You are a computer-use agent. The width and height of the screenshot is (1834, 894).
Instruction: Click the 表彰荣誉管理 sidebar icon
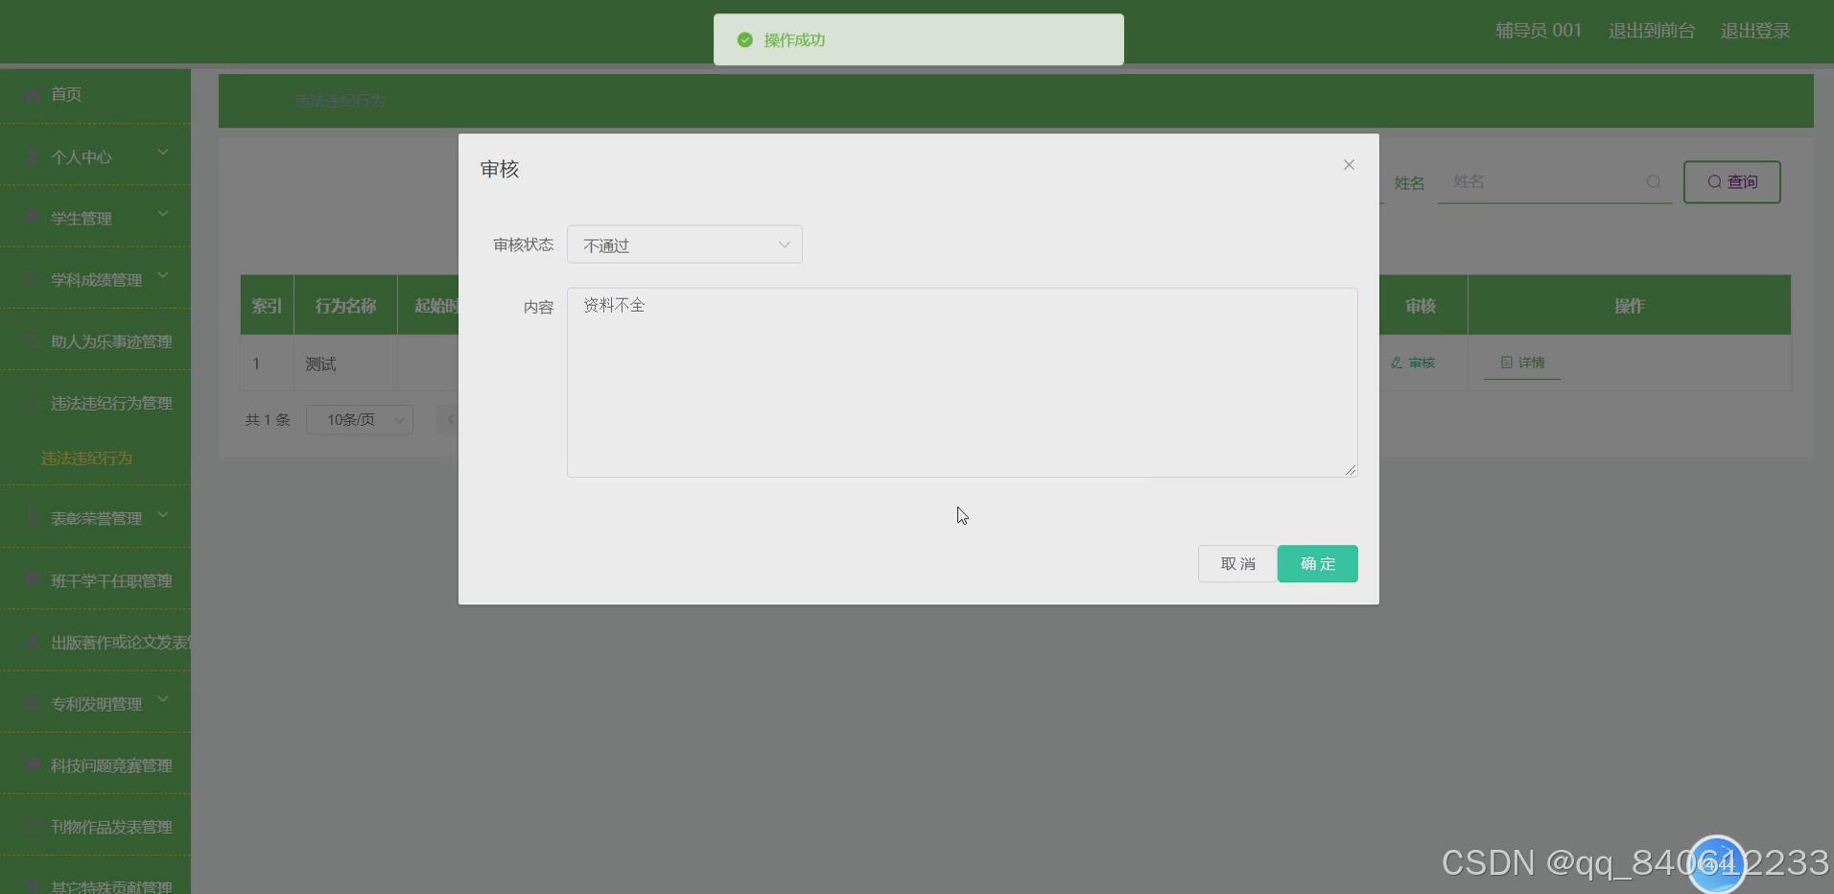(32, 518)
